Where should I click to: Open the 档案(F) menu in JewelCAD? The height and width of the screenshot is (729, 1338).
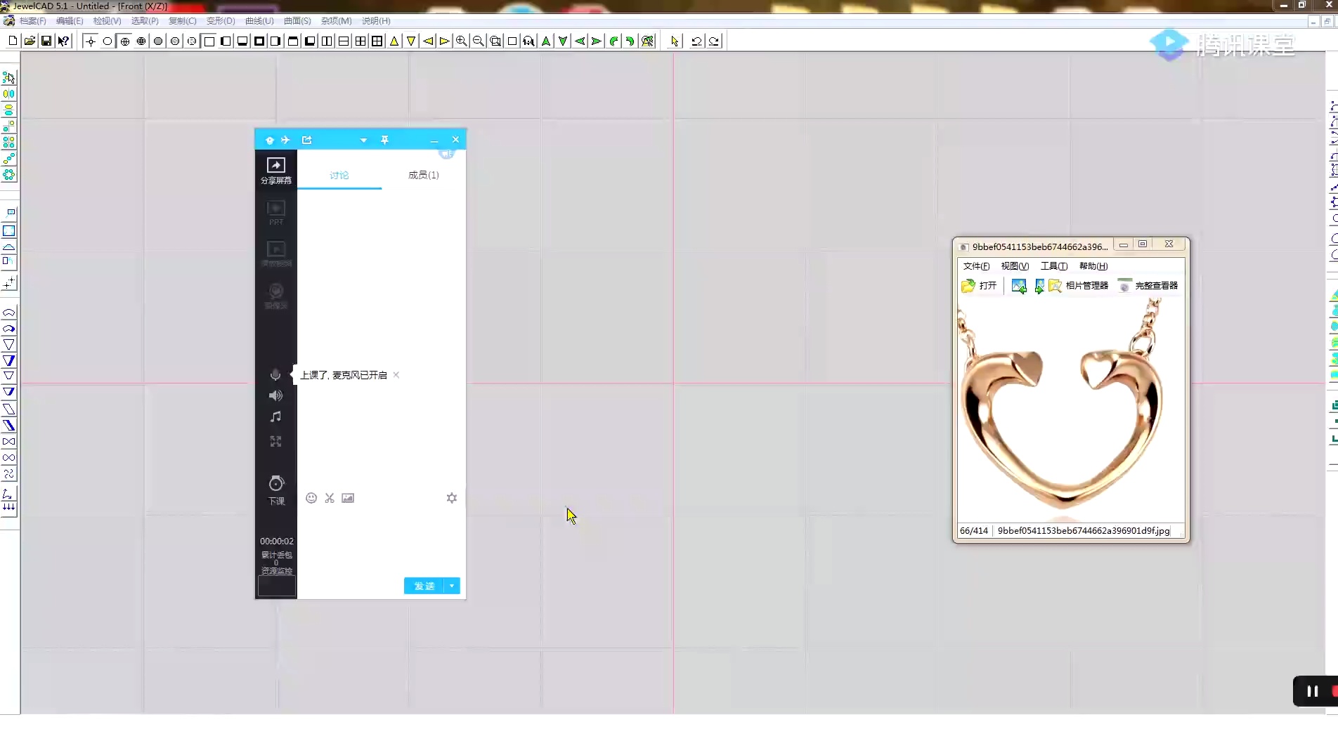[x=32, y=20]
